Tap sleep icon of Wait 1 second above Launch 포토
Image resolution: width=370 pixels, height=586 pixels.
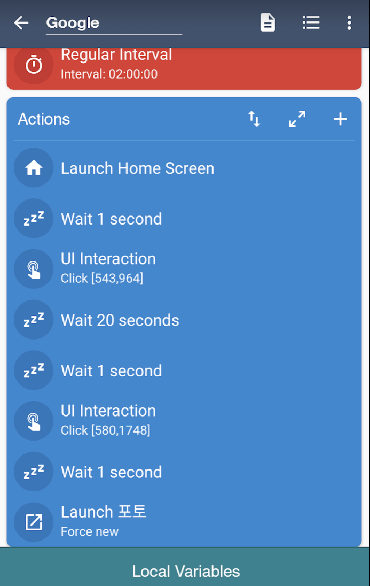coord(34,472)
